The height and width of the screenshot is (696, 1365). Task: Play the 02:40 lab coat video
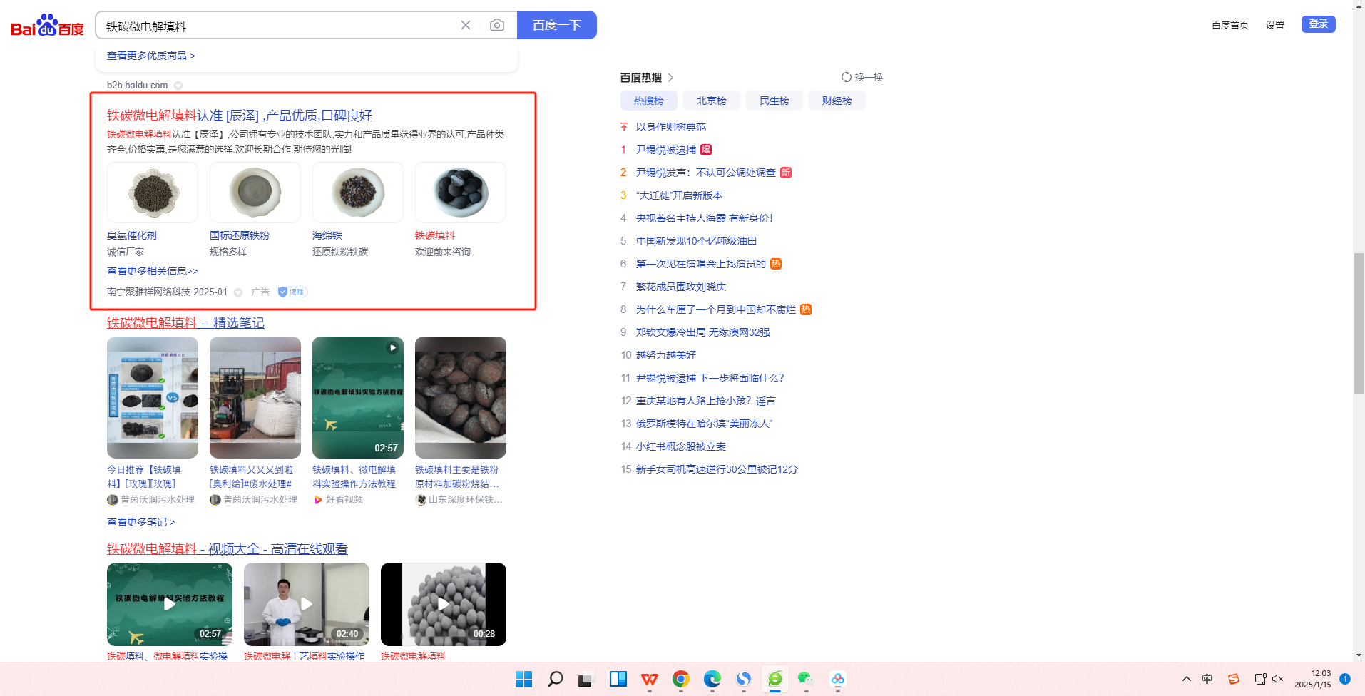307,604
